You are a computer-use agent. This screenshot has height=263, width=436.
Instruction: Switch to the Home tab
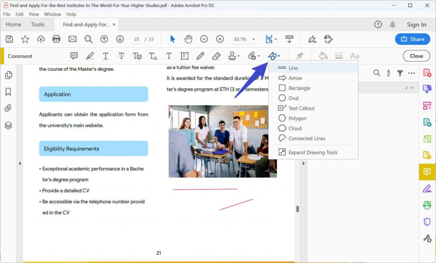[13, 24]
